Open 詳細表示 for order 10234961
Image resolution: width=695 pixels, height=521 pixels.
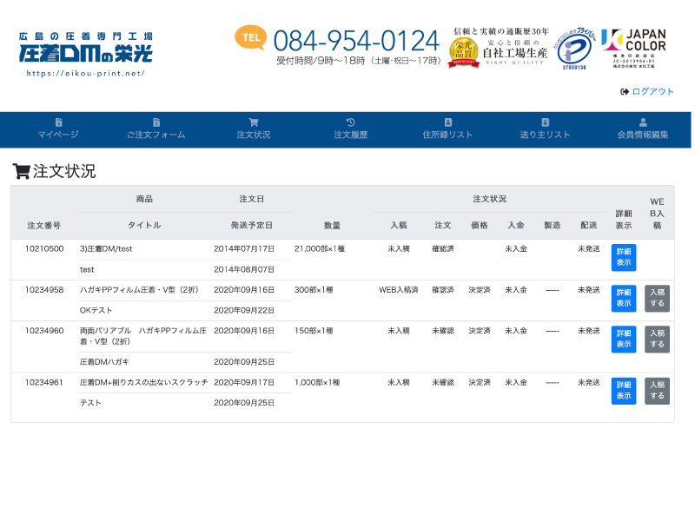click(x=624, y=391)
